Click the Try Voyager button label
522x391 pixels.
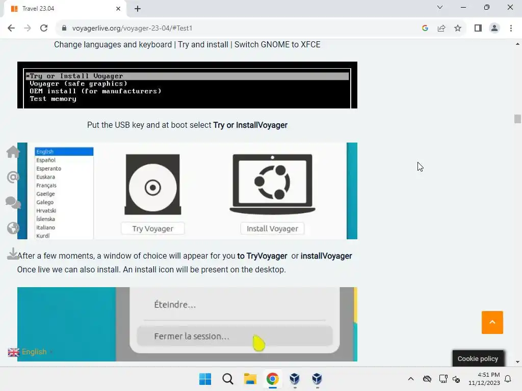pyautogui.click(x=153, y=229)
